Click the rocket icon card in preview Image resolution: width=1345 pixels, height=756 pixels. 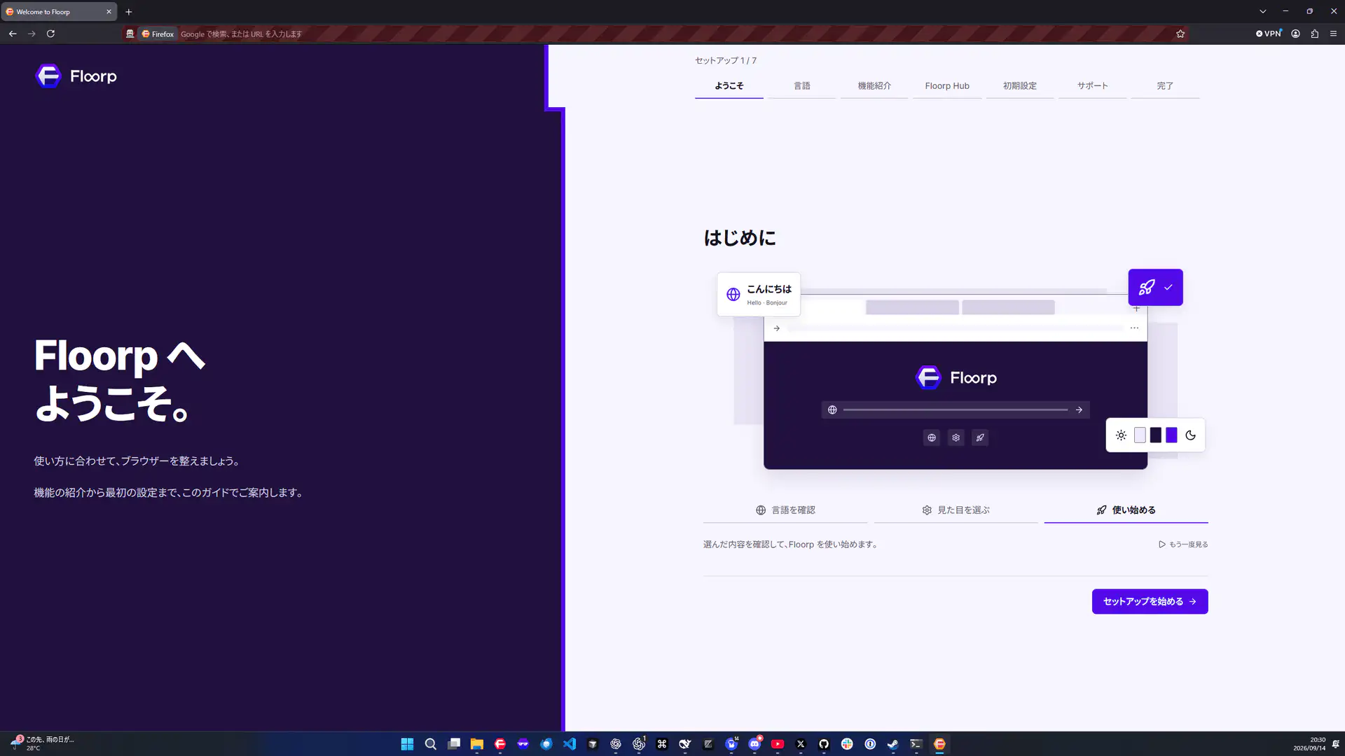pos(1155,287)
